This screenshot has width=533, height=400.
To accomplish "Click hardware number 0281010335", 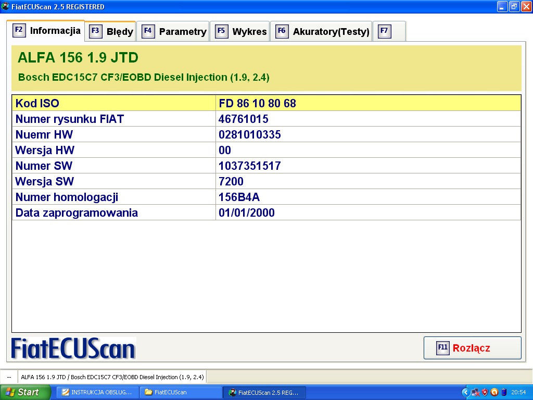I will (x=250, y=134).
